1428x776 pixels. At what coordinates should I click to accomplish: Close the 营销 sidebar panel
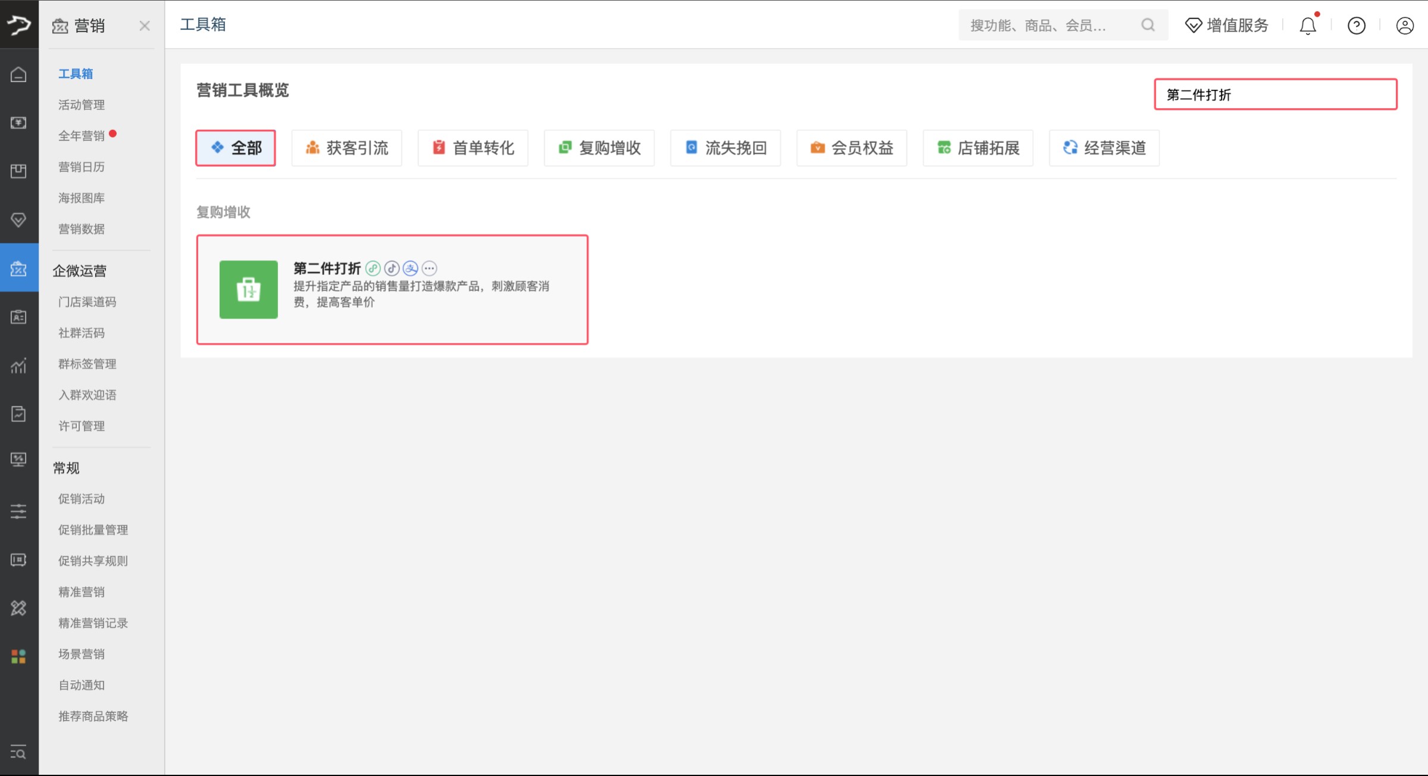[145, 26]
